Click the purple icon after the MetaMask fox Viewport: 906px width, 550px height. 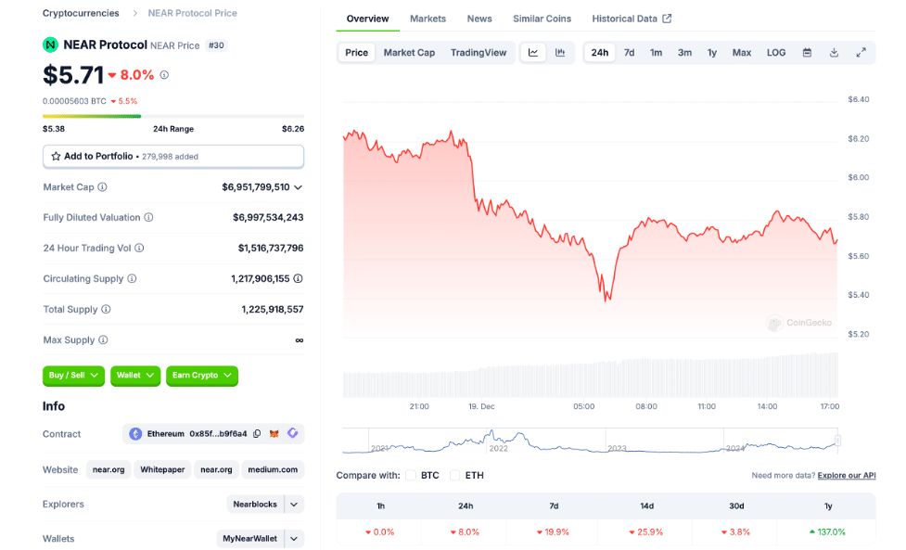[x=292, y=433]
